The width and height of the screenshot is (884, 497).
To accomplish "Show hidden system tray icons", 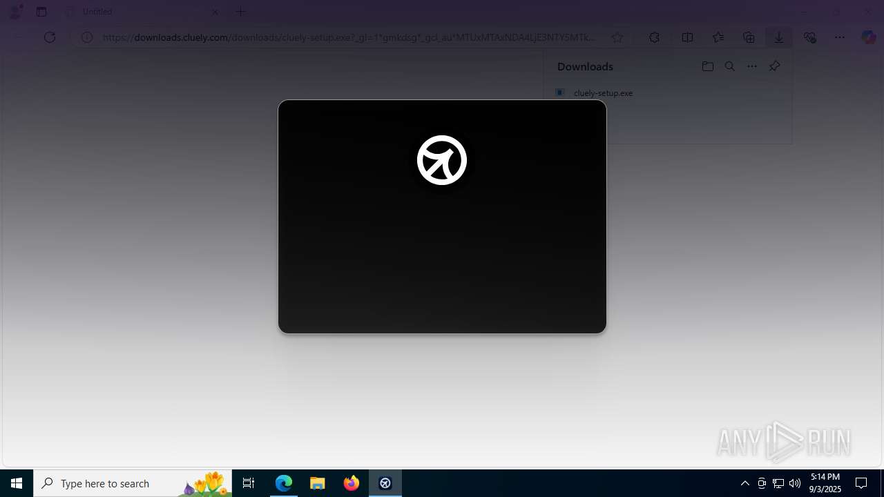I will coord(744,483).
